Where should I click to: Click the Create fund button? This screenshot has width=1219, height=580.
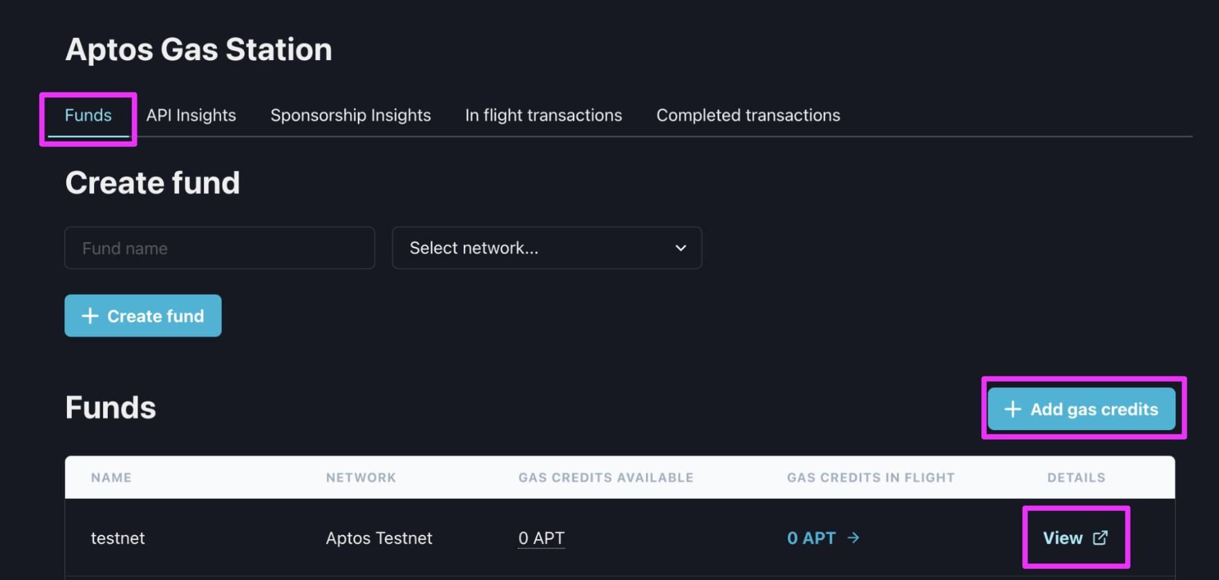pyautogui.click(x=143, y=316)
